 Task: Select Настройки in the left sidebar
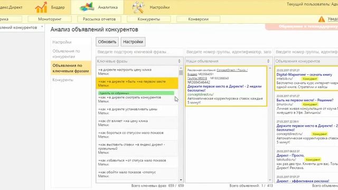coord(62,42)
